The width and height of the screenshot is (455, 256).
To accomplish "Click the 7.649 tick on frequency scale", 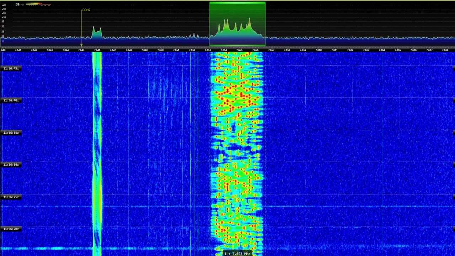I will (x=144, y=50).
